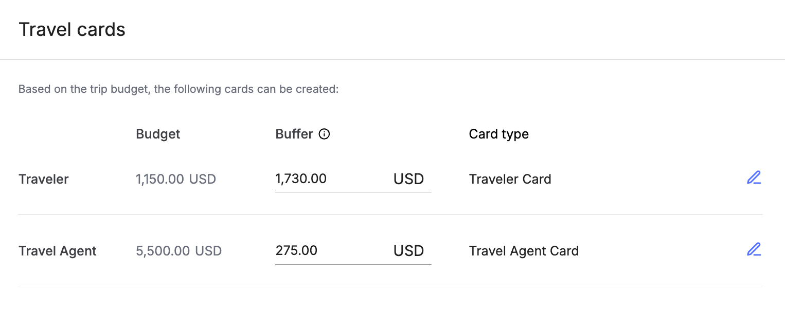Click the Traveler Card type text

pyautogui.click(x=510, y=179)
